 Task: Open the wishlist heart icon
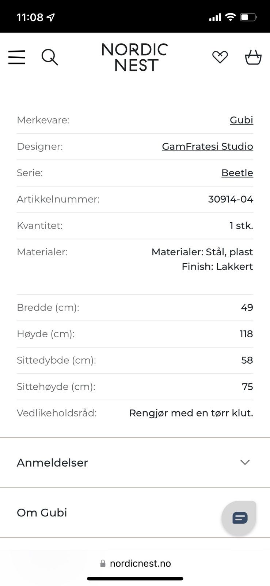pyautogui.click(x=220, y=57)
